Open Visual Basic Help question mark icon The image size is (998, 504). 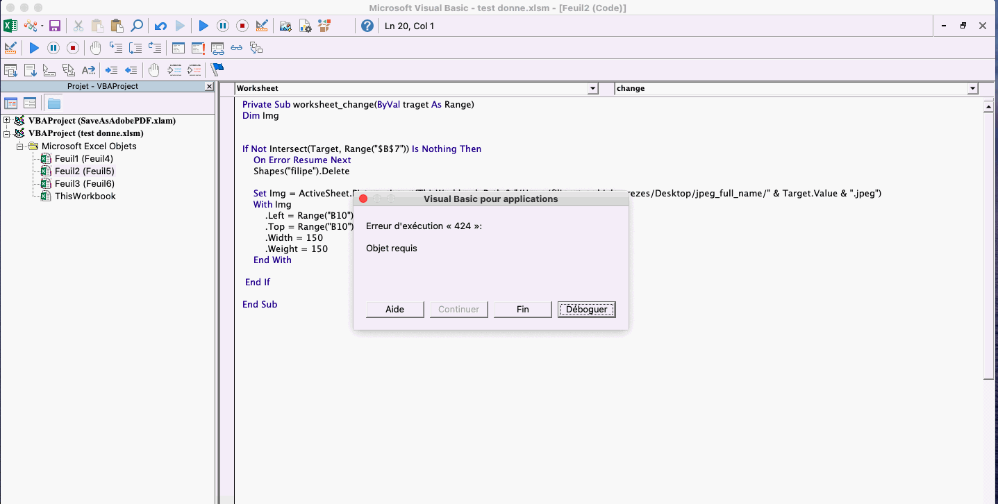[x=367, y=26]
